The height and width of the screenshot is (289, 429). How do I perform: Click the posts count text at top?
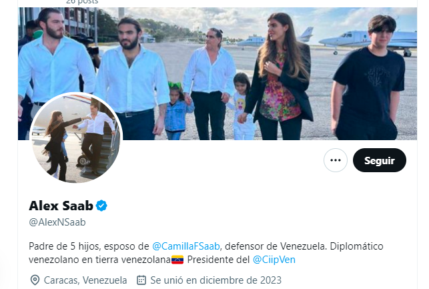82,2
